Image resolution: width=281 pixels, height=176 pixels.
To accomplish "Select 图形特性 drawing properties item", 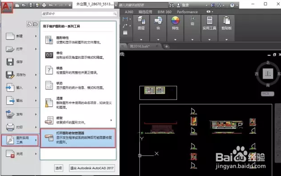I will coord(78,40).
